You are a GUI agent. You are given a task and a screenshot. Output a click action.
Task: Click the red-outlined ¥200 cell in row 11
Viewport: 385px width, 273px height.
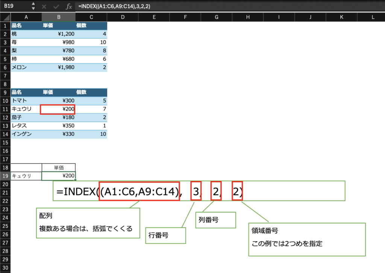tap(58, 109)
